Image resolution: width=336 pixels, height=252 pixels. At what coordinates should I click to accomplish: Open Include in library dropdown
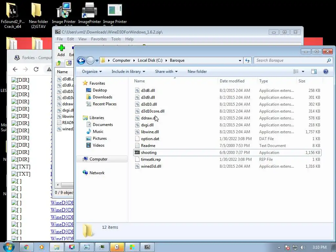tap(128, 72)
